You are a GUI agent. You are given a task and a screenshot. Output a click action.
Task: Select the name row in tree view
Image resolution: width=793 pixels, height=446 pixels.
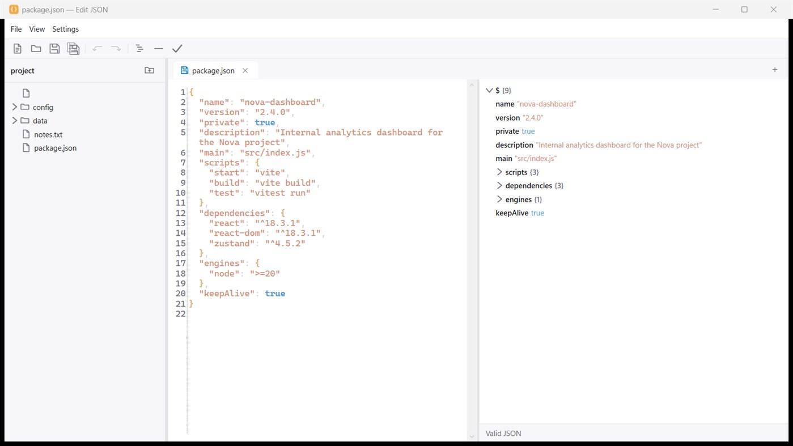pos(536,104)
